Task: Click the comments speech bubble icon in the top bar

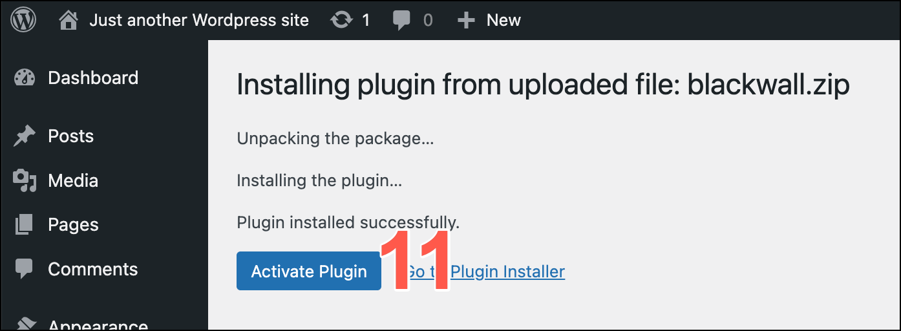Action: click(401, 21)
